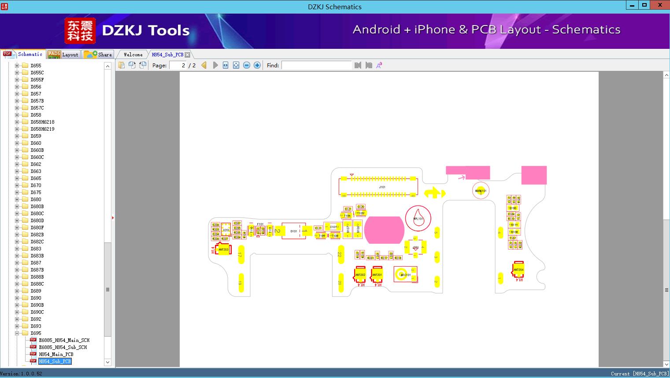
Task: Click the find previous icon
Action: tap(358, 65)
